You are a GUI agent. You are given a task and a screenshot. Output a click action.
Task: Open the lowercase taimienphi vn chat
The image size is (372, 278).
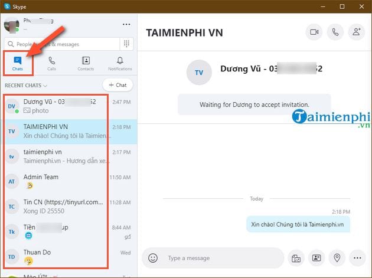click(x=69, y=156)
